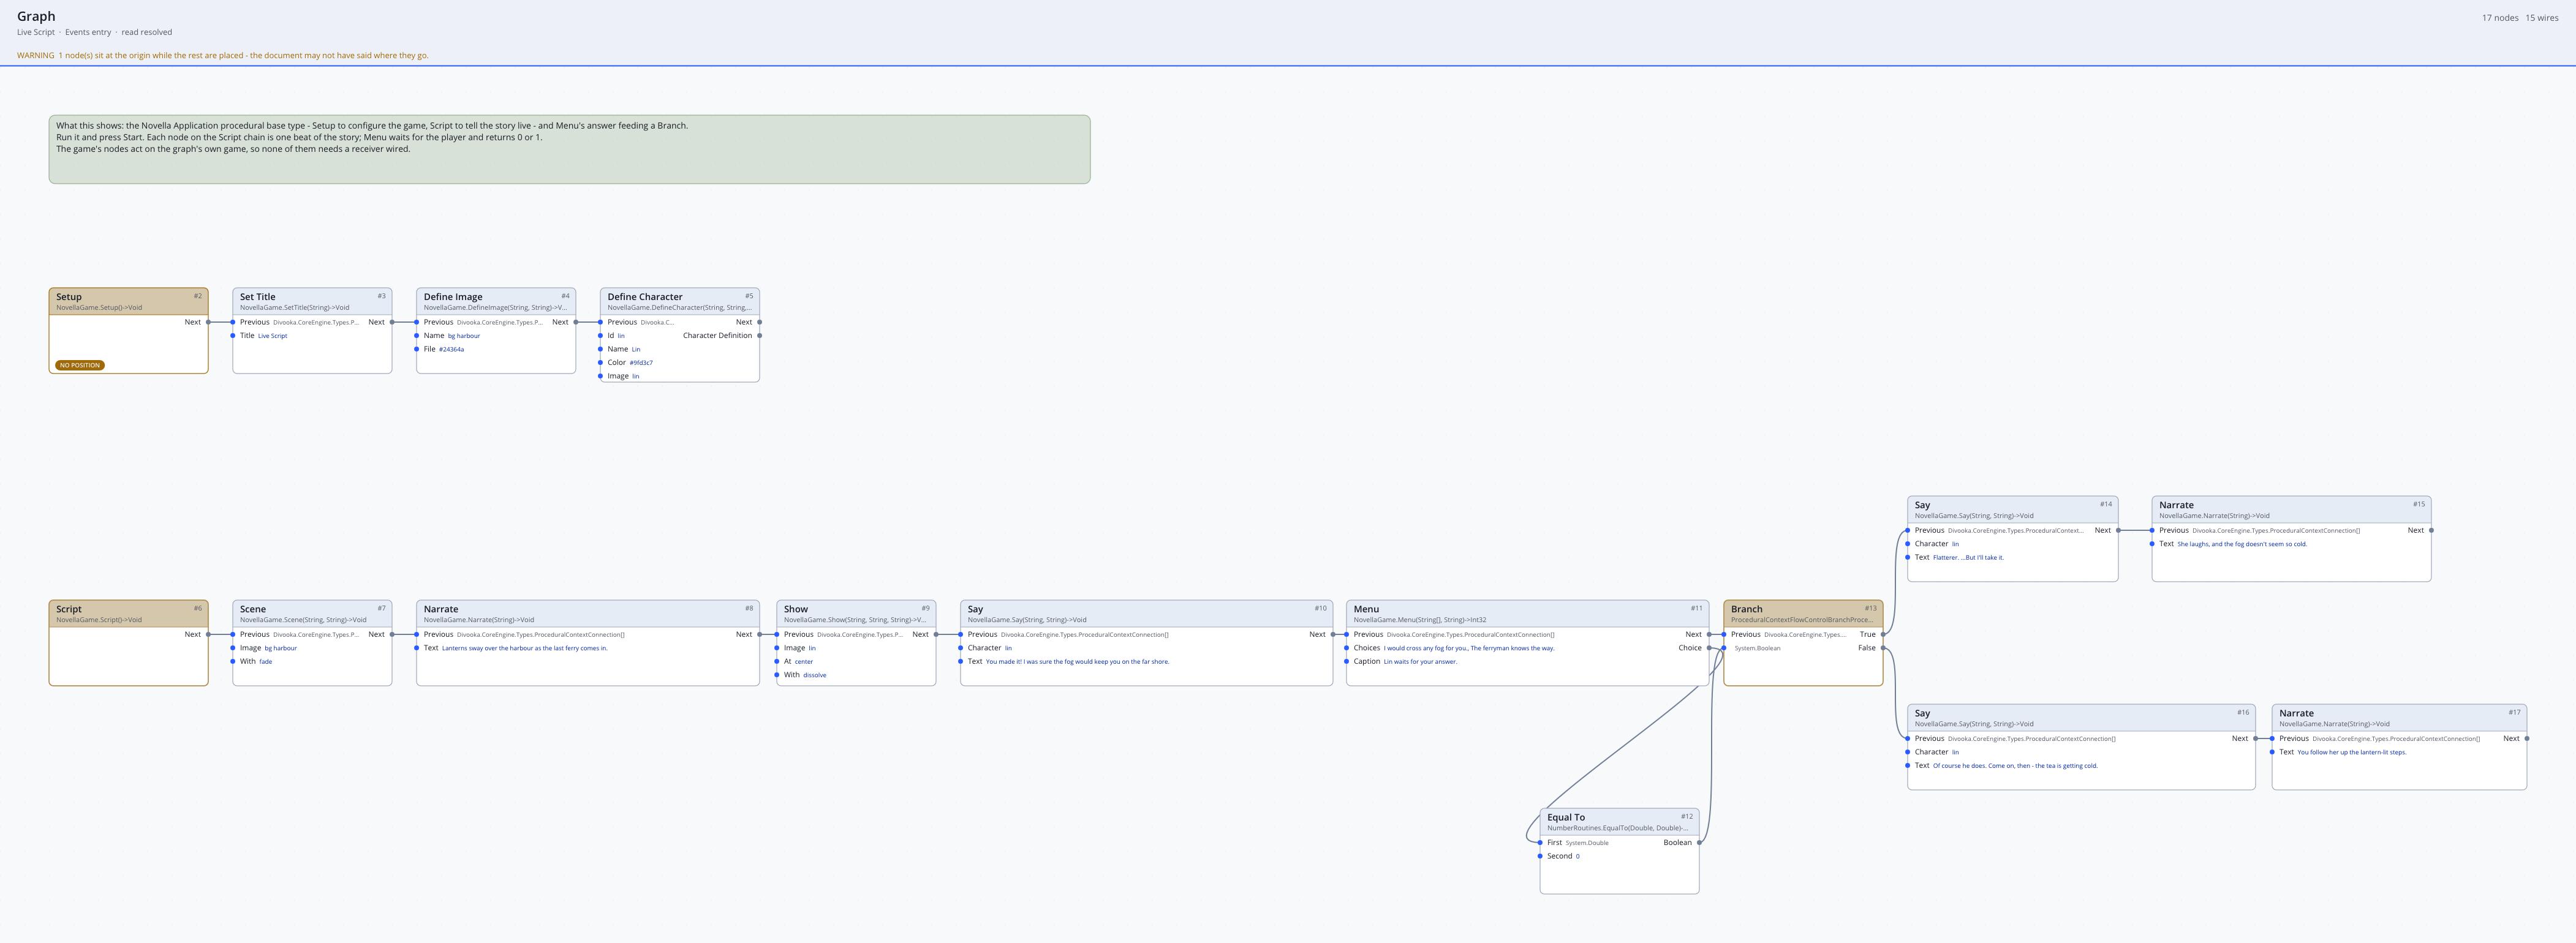Click the NO POSITION badge on Setup
Image resolution: width=2576 pixels, height=943 pixels.
[x=80, y=365]
